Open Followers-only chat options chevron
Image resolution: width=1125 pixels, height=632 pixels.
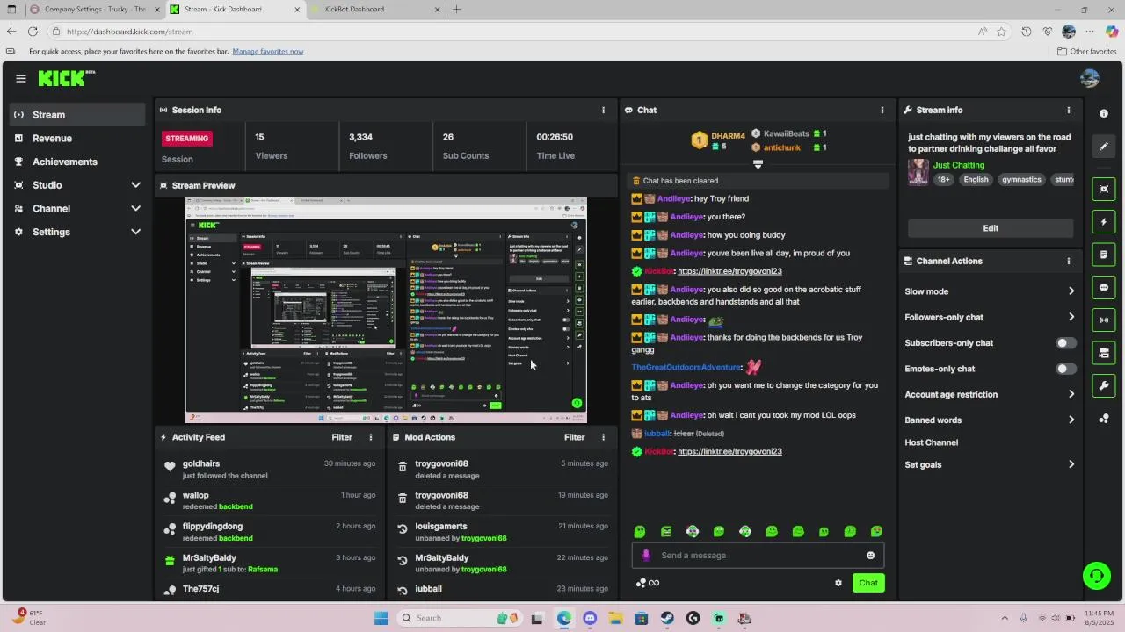click(x=1071, y=317)
